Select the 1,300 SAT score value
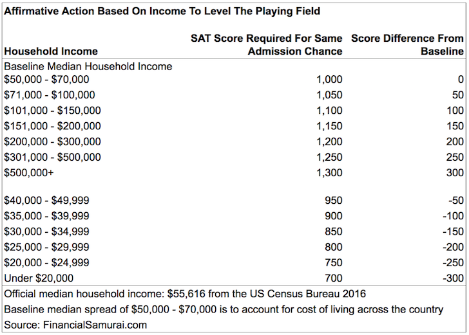The height and width of the screenshot is (335, 469). [329, 172]
